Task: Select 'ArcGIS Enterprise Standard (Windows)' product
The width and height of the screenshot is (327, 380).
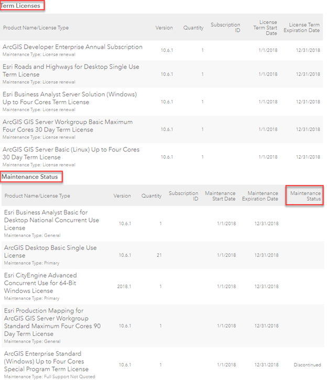Action: (x=46, y=361)
